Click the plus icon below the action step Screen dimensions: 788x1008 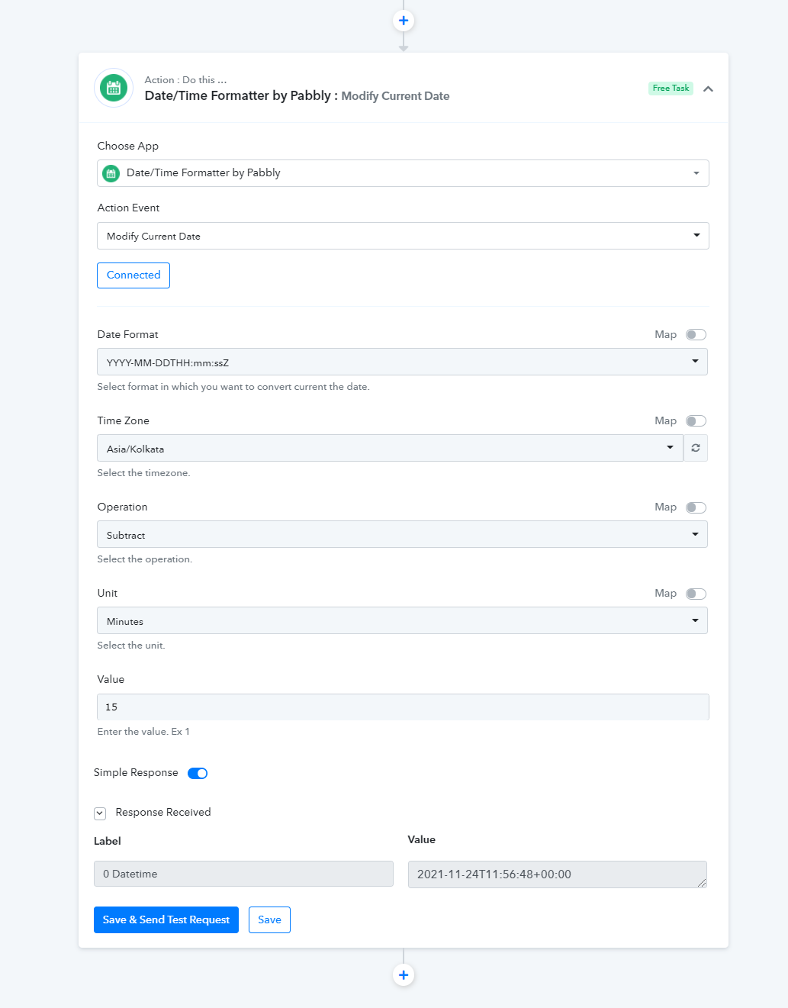404,974
